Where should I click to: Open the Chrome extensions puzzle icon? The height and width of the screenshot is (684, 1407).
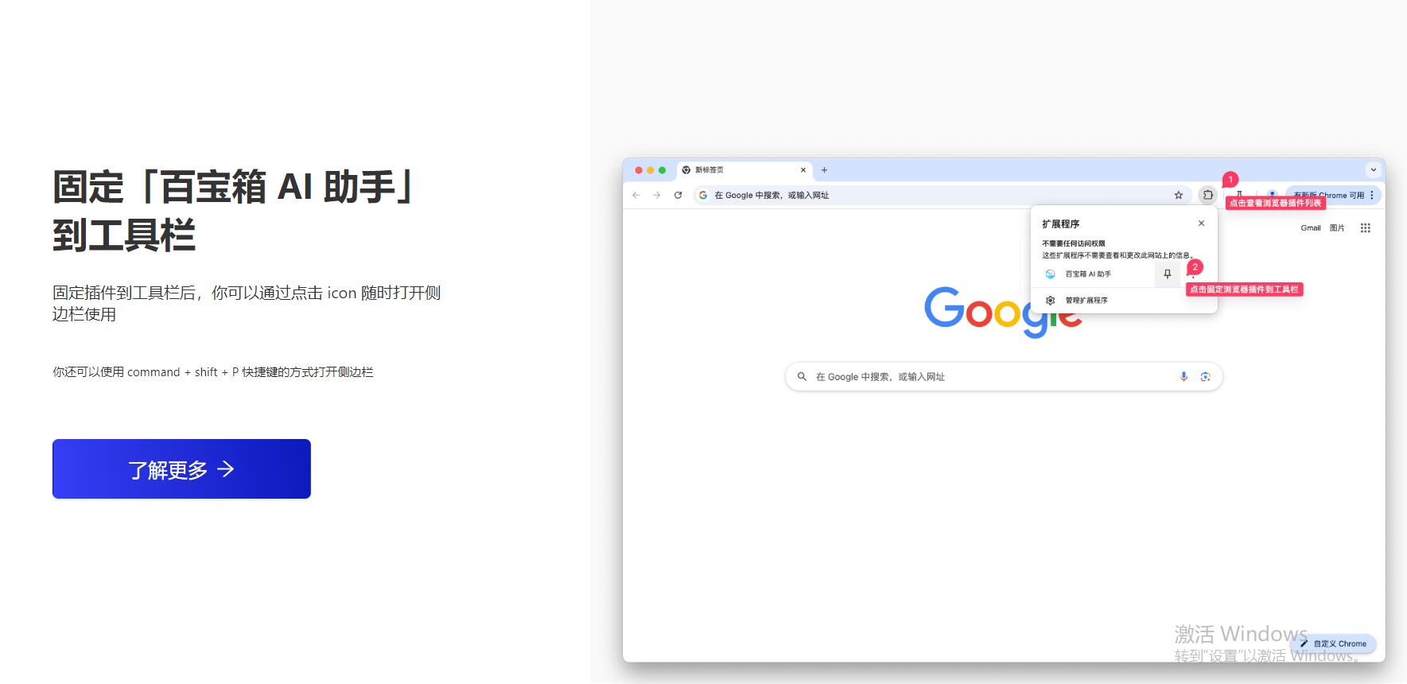[x=1207, y=195]
